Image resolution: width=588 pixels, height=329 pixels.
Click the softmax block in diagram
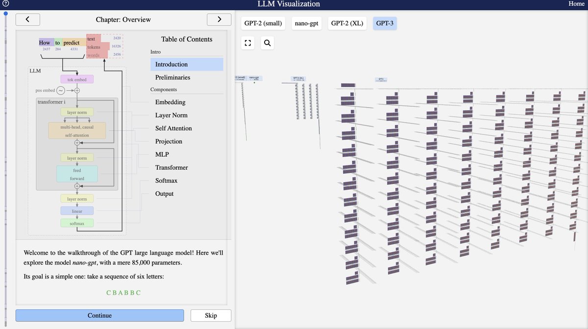[x=77, y=223]
